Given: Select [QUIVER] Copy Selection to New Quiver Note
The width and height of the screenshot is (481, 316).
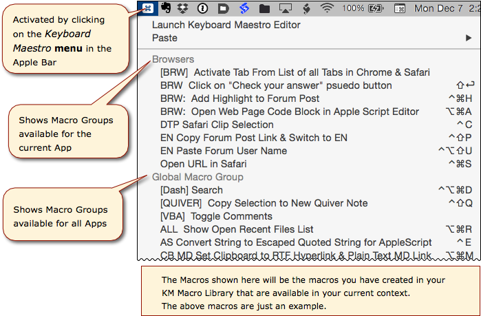Looking at the screenshot, I should 264,203.
